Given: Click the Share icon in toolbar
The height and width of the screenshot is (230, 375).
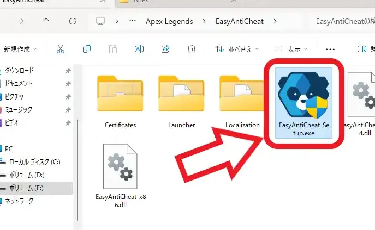Looking at the screenshot, I should click(165, 49).
